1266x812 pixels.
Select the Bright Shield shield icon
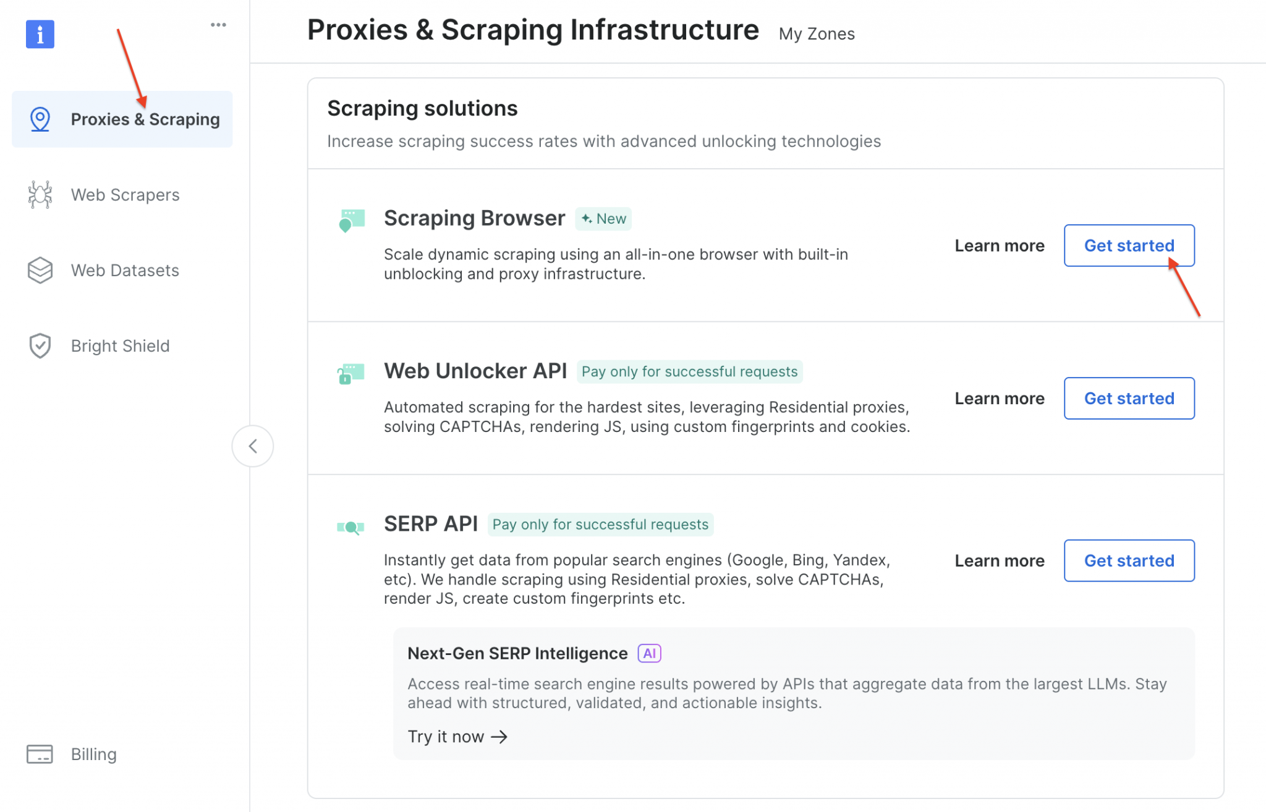40,345
